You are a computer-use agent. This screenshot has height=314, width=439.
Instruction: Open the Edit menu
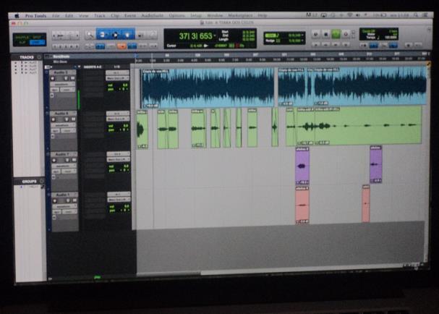69,16
